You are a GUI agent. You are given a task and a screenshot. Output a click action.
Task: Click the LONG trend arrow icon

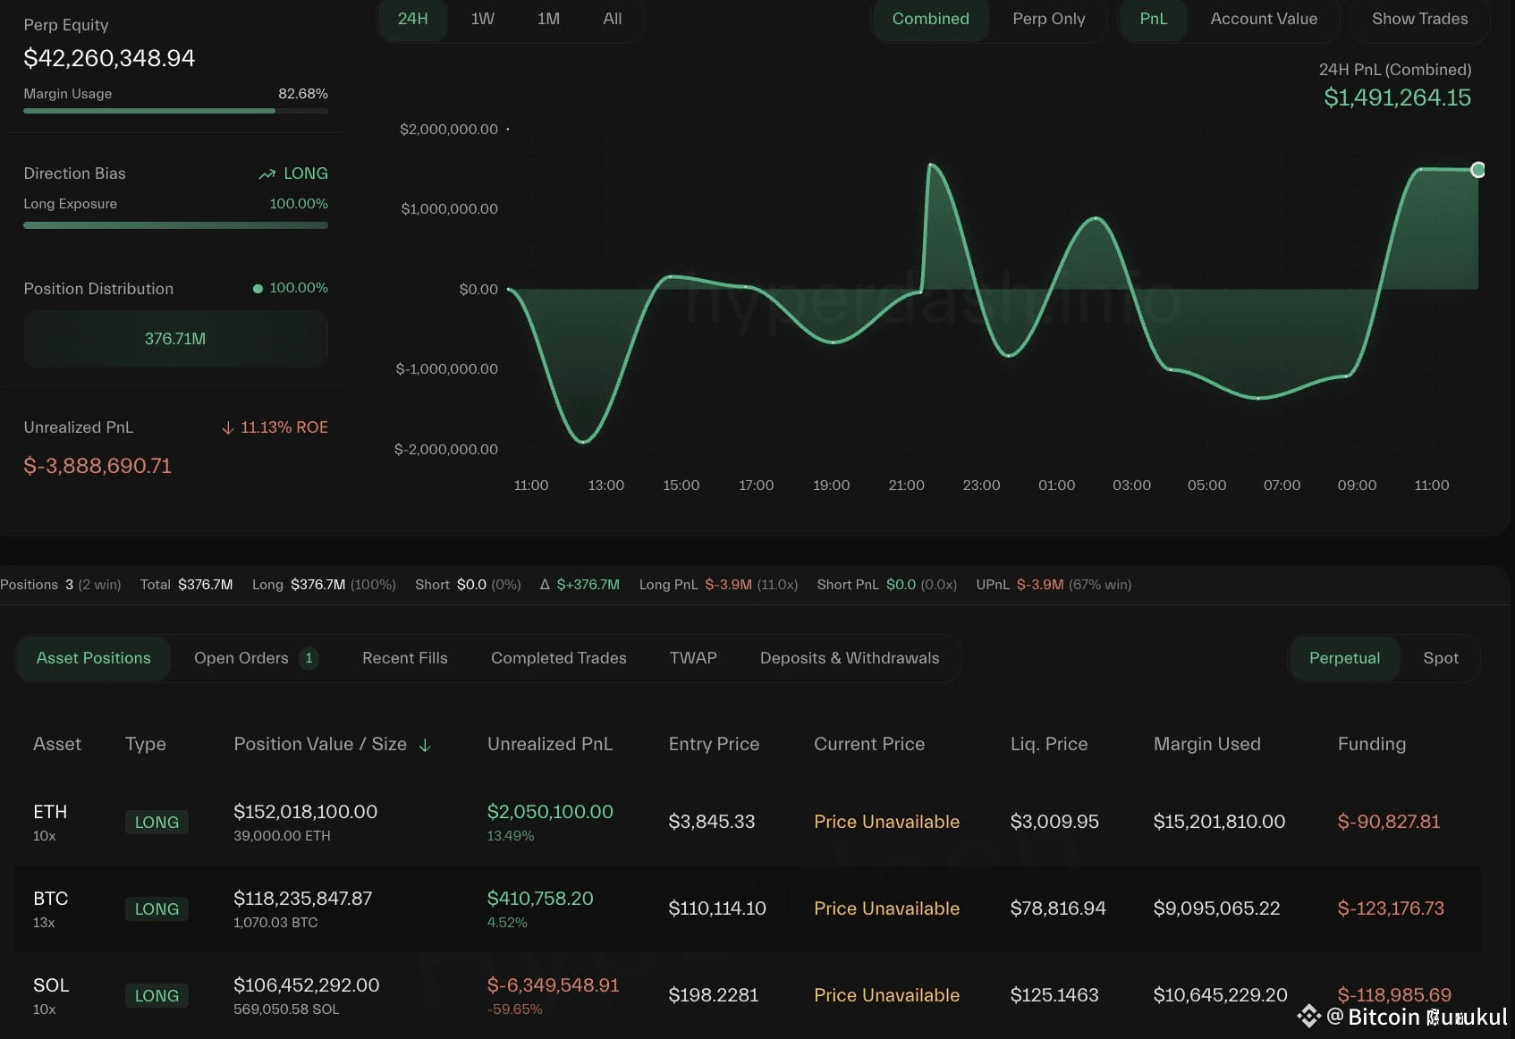[x=267, y=174]
